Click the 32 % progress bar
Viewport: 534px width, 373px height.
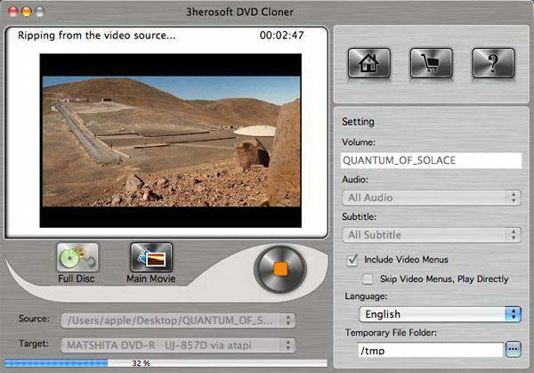pos(166,363)
